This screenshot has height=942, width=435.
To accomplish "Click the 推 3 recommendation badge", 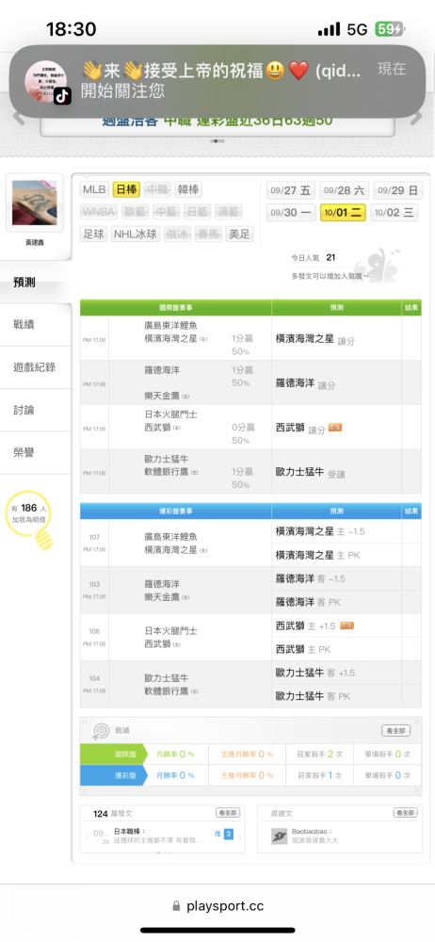I will pyautogui.click(x=224, y=834).
